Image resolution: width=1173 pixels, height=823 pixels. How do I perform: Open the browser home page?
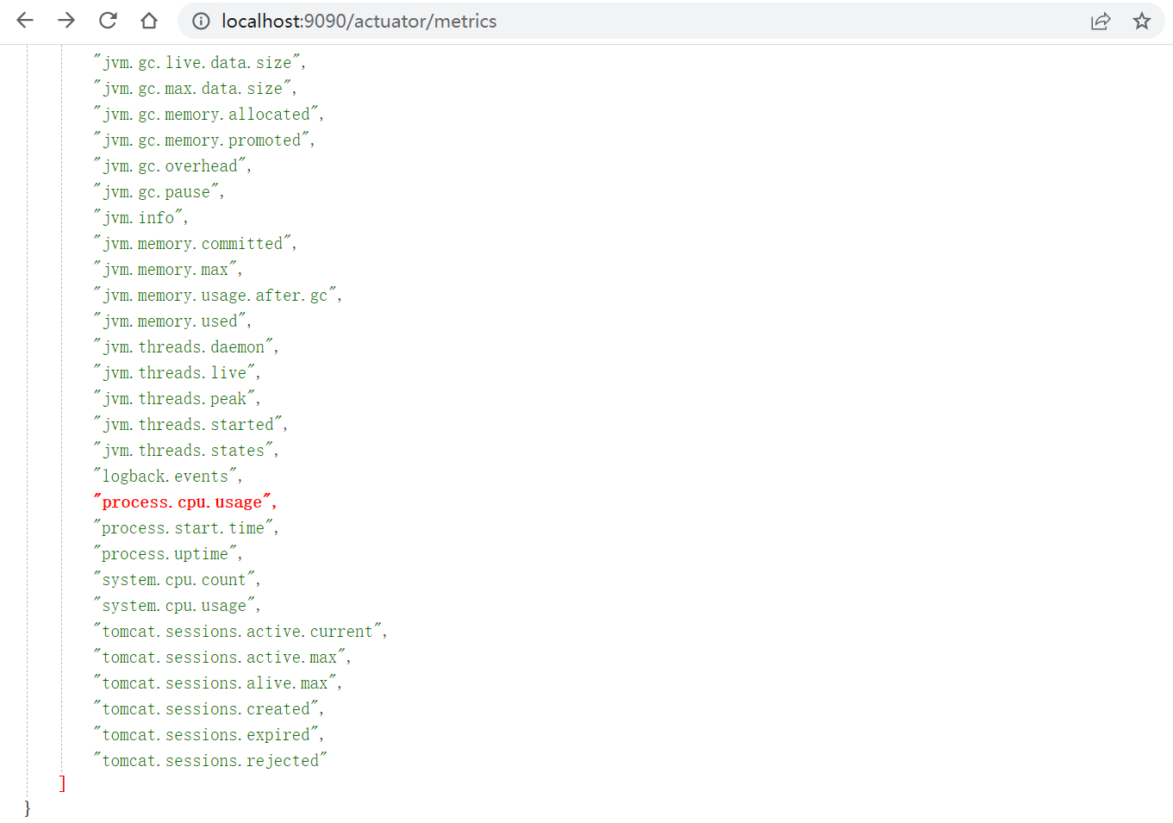click(149, 21)
